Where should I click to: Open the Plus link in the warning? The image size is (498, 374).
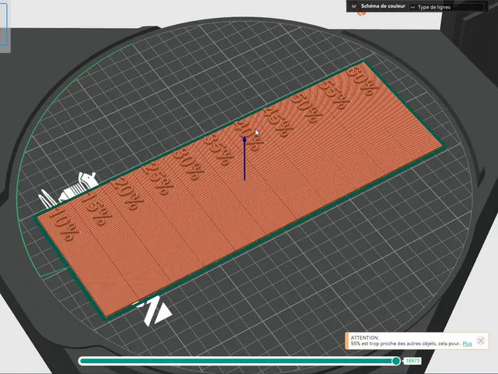[x=467, y=344]
